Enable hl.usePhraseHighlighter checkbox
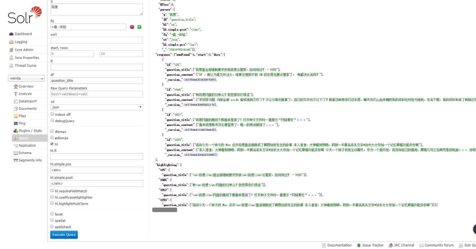The height and width of the screenshot is (249, 476). click(x=52, y=197)
